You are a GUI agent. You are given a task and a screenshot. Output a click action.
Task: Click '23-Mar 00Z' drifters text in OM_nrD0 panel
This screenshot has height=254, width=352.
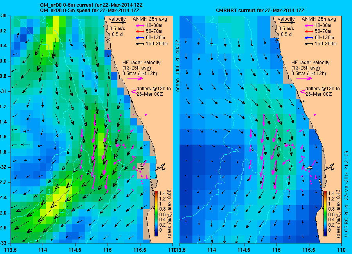pos(150,94)
